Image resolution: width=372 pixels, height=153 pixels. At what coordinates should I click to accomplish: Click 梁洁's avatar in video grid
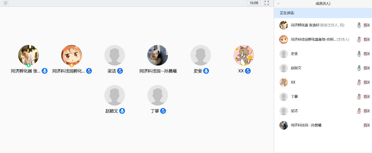(115, 55)
